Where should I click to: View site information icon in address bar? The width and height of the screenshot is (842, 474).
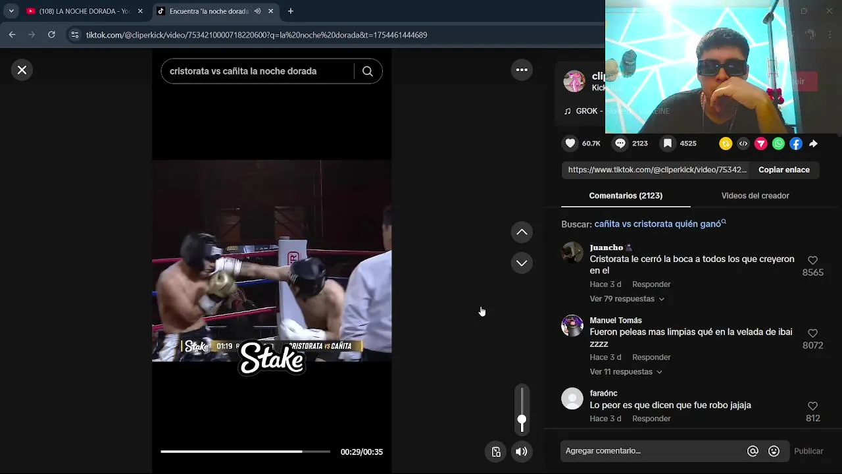click(74, 35)
